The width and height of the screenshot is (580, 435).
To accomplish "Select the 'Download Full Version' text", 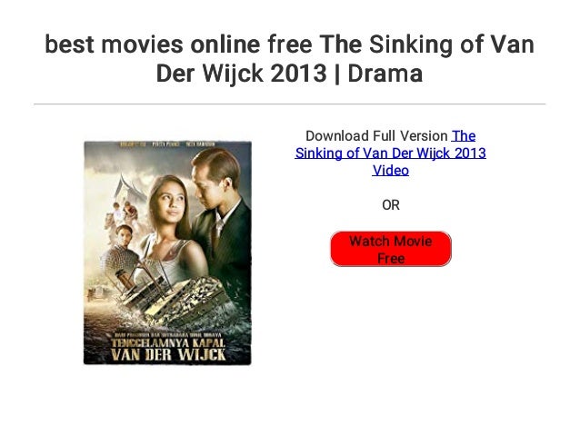I will pyautogui.click(x=376, y=135).
